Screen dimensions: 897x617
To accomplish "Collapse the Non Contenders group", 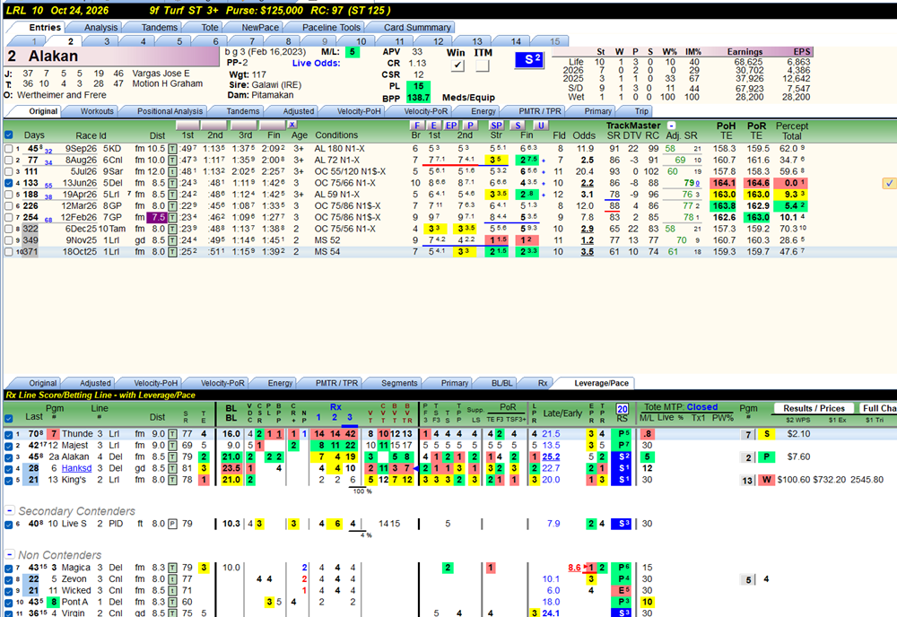I will click(10, 554).
